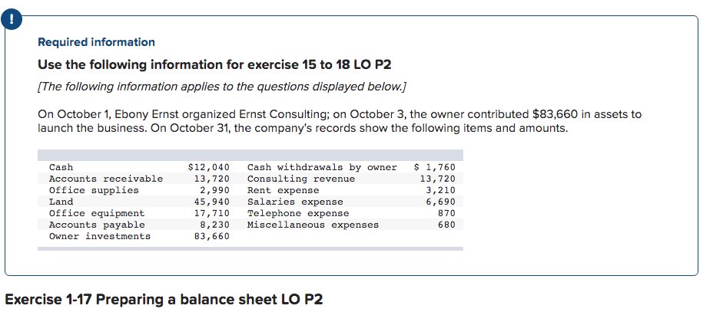Click the Required information heading

[x=96, y=42]
